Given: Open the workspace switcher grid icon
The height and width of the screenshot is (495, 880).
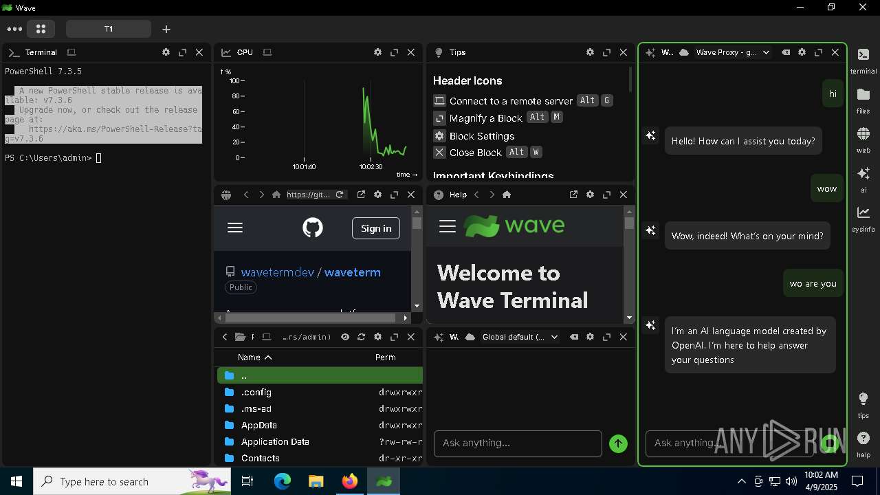Looking at the screenshot, I should pyautogui.click(x=41, y=29).
